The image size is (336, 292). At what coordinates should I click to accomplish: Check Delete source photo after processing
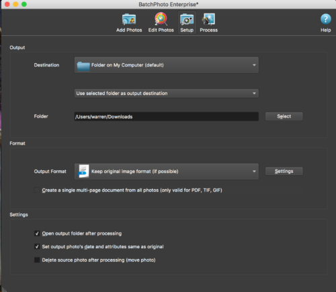click(37, 260)
